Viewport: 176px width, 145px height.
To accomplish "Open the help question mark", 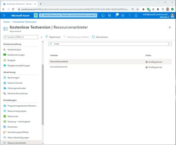I will point(129,15).
